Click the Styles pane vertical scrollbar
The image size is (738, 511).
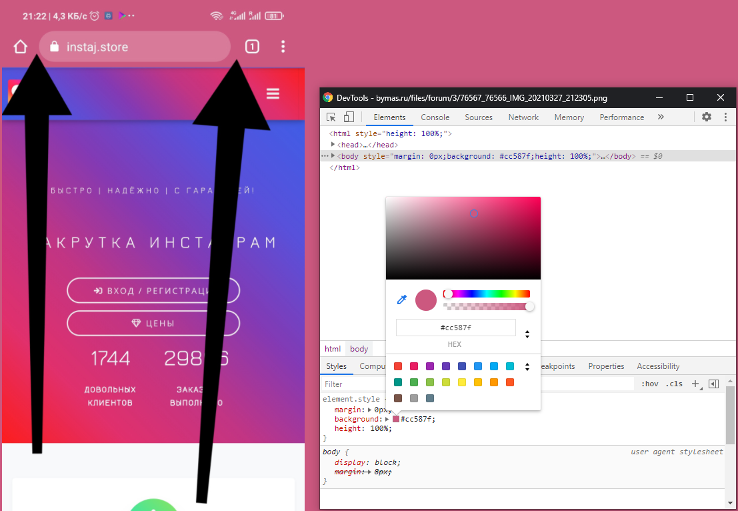coord(730,414)
